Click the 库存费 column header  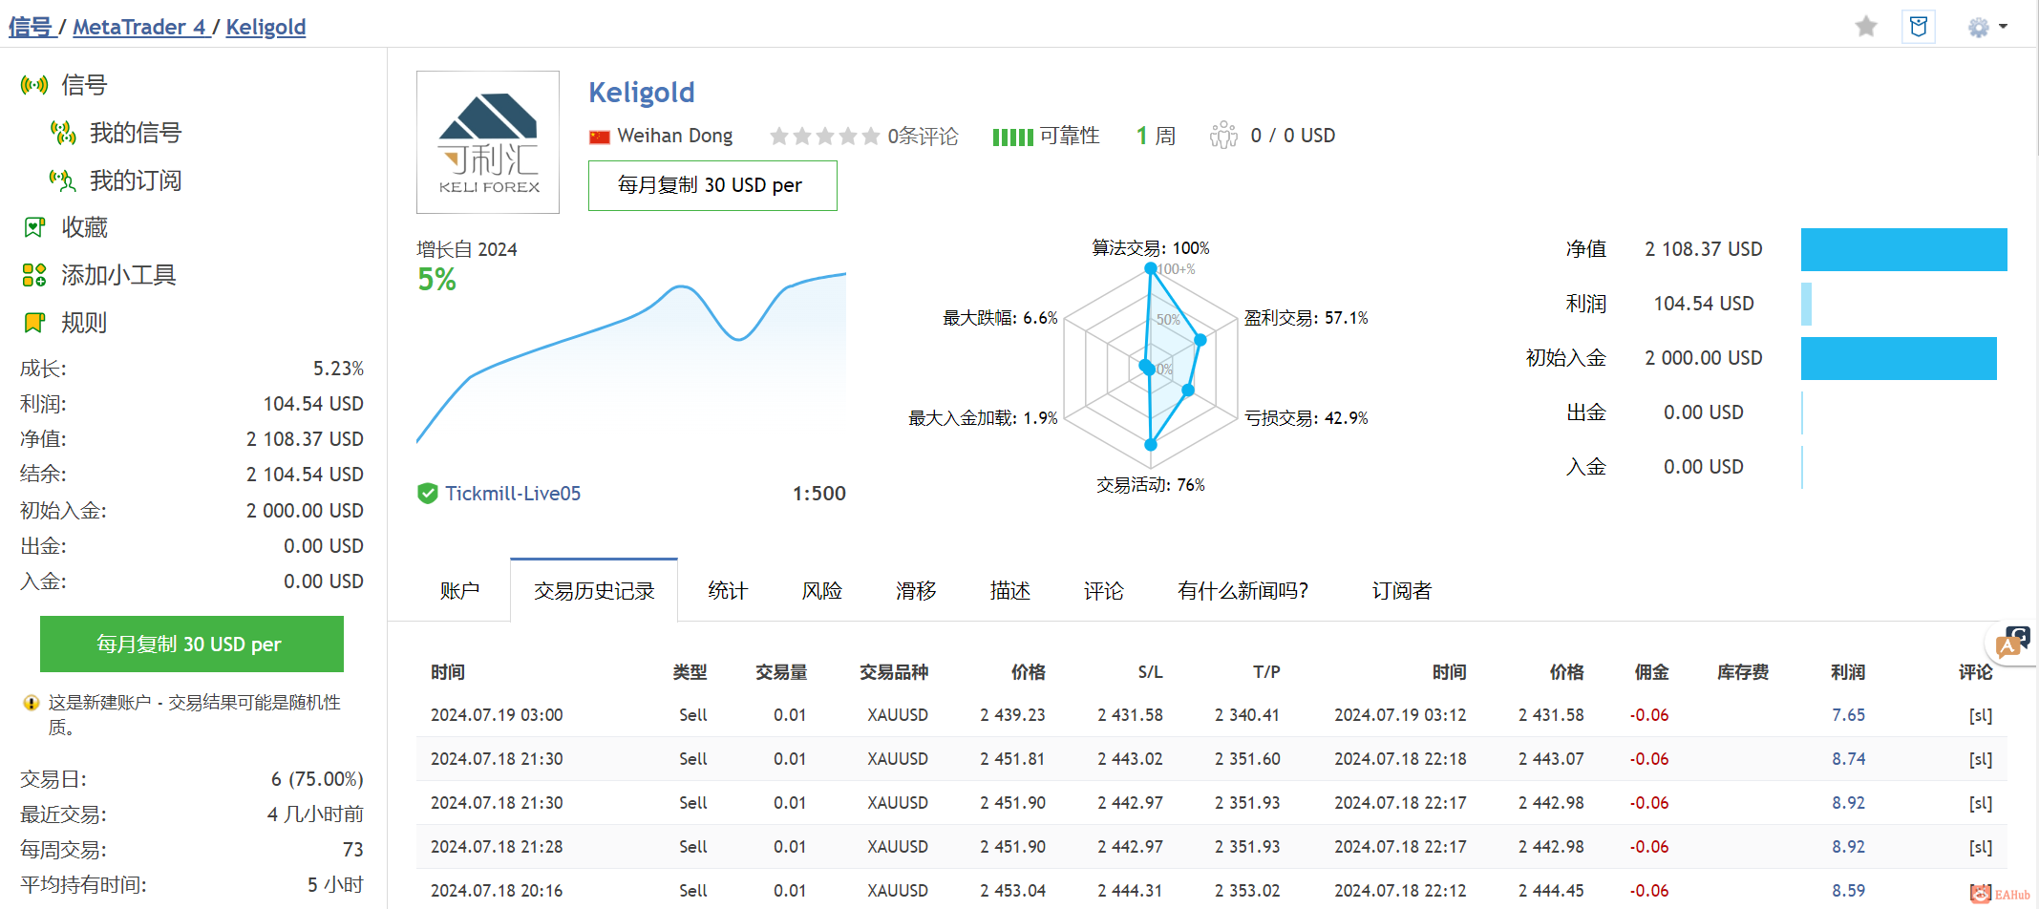pos(1743,672)
